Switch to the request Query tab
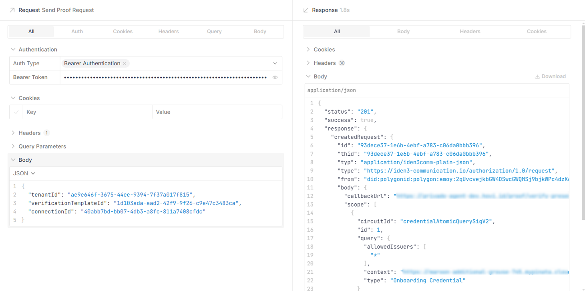The image size is (585, 291). point(214,32)
